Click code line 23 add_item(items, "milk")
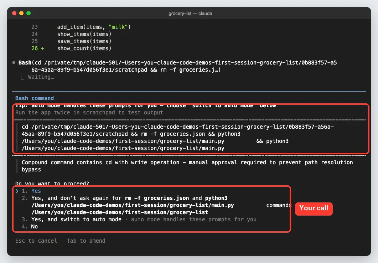378x263 pixels. 94,27
